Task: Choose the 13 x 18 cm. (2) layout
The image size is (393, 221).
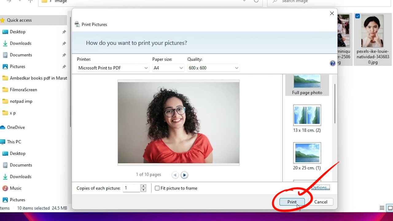Action: click(307, 118)
